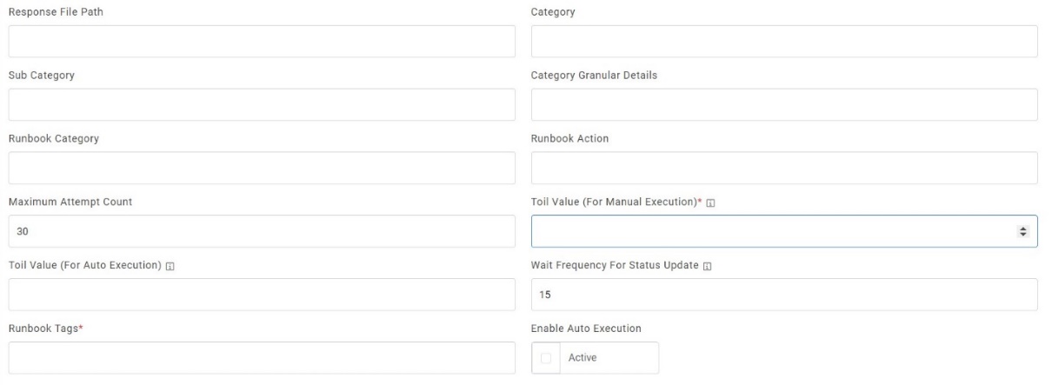Focus the Category Granular Details field

[784, 105]
